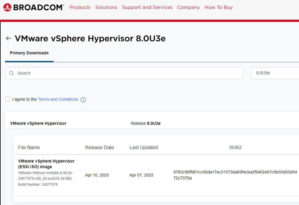Click the magnifying glass search icon
Image resolution: width=299 pixels, height=205 pixels.
click(11, 73)
